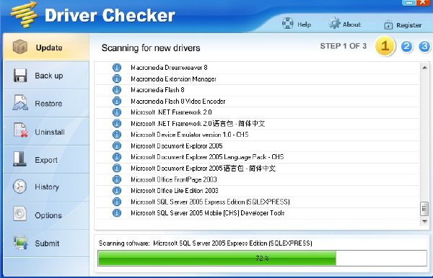
Task: Click the list scrollbar up arrow
Action: pos(424,68)
